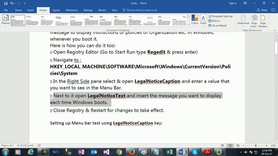The image size is (278, 156).
Task: Open the Themes gallery
Action: pos(5,21)
